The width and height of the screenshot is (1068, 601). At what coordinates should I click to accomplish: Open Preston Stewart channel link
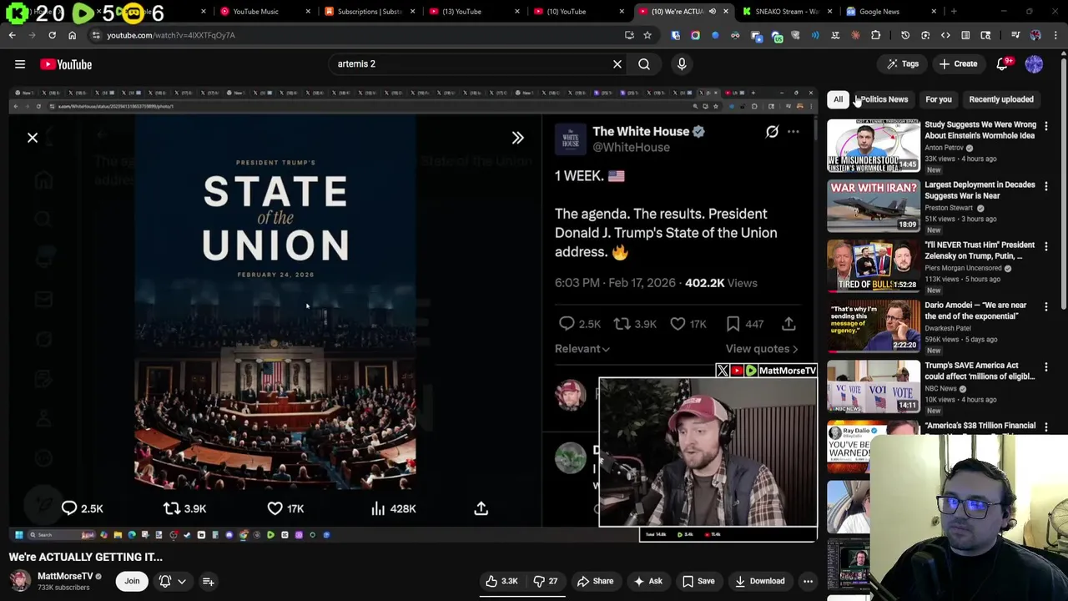(x=949, y=208)
